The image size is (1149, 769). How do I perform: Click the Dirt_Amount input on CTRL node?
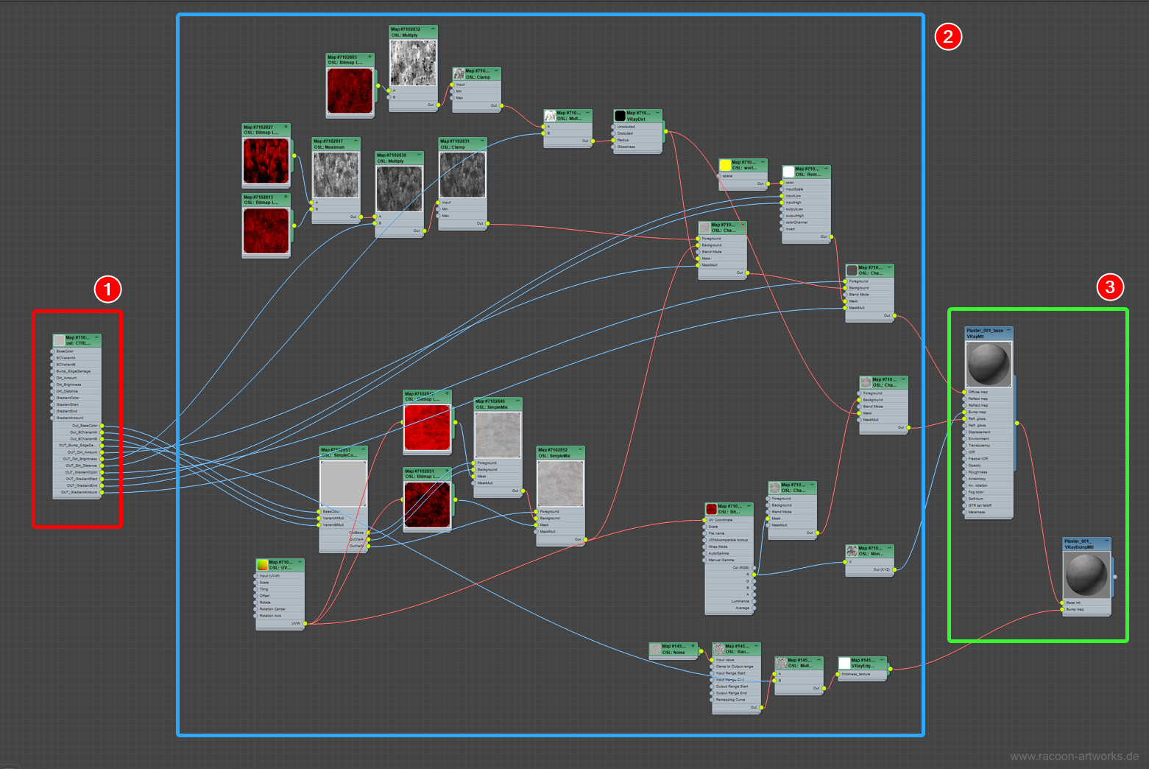coord(53,378)
